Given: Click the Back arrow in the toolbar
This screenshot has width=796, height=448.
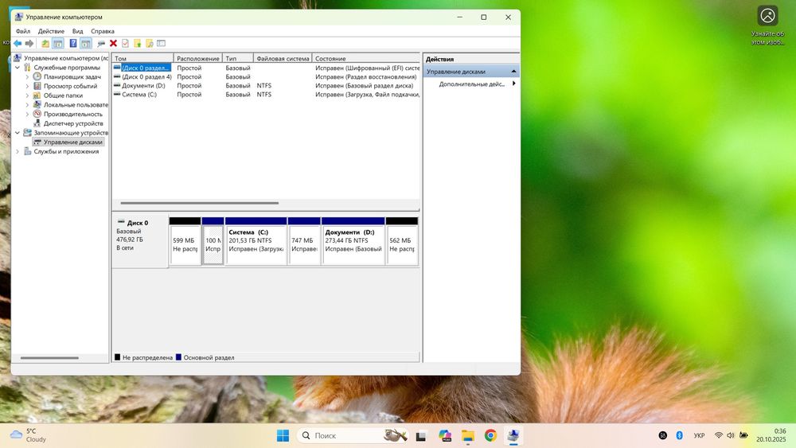Looking at the screenshot, I should click(x=18, y=44).
